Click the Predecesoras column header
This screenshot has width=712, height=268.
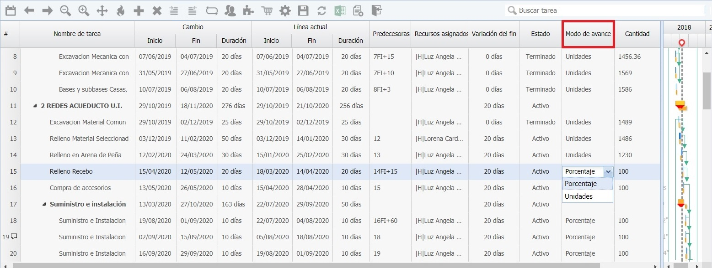[391, 34]
